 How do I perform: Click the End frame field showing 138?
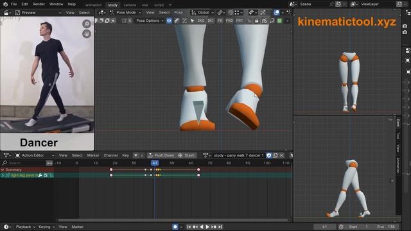click(x=386, y=227)
